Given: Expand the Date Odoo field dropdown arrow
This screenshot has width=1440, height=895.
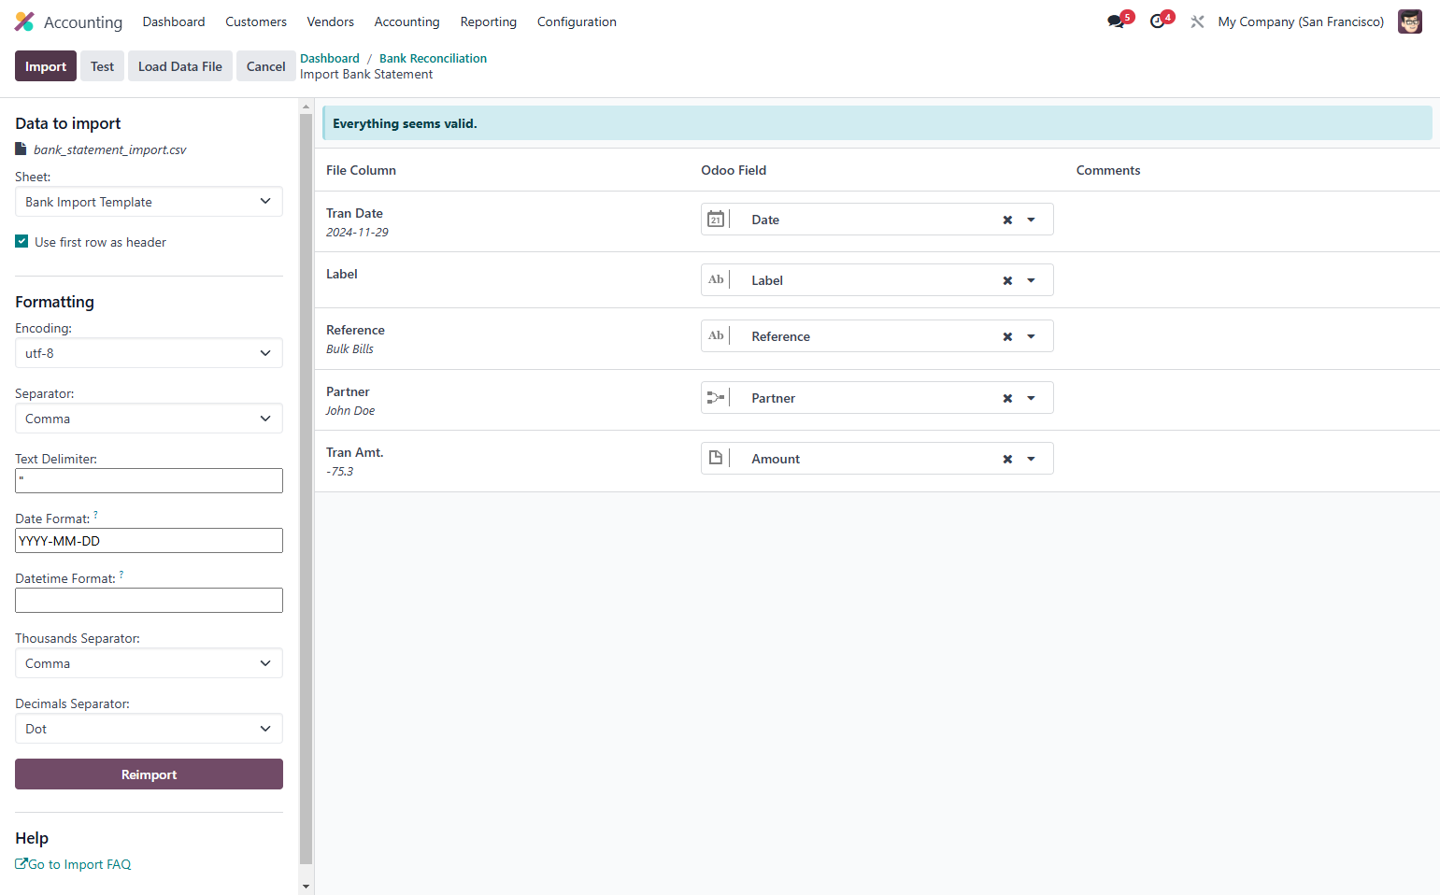Looking at the screenshot, I should click(1032, 220).
